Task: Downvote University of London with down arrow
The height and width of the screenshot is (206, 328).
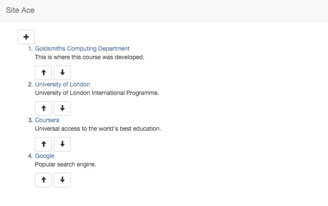Action: pos(62,109)
